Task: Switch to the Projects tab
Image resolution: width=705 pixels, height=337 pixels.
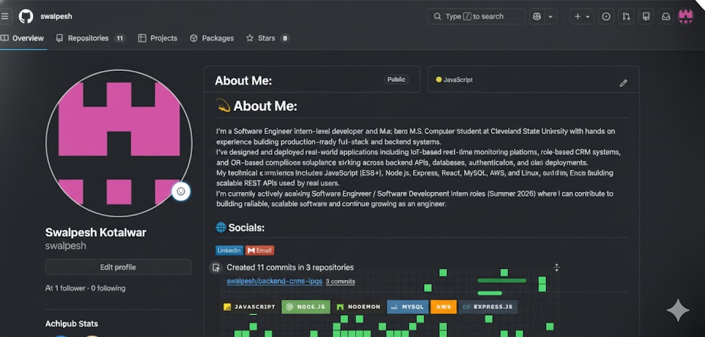Action: coord(158,39)
